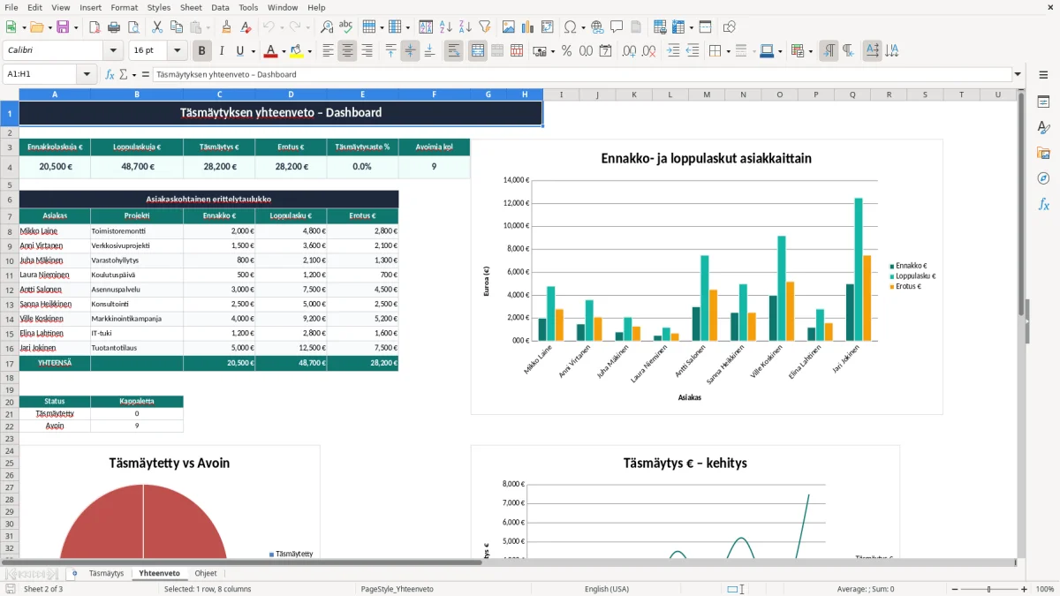Toggle Print Preview icon
1060x596 pixels.
[x=134, y=27]
